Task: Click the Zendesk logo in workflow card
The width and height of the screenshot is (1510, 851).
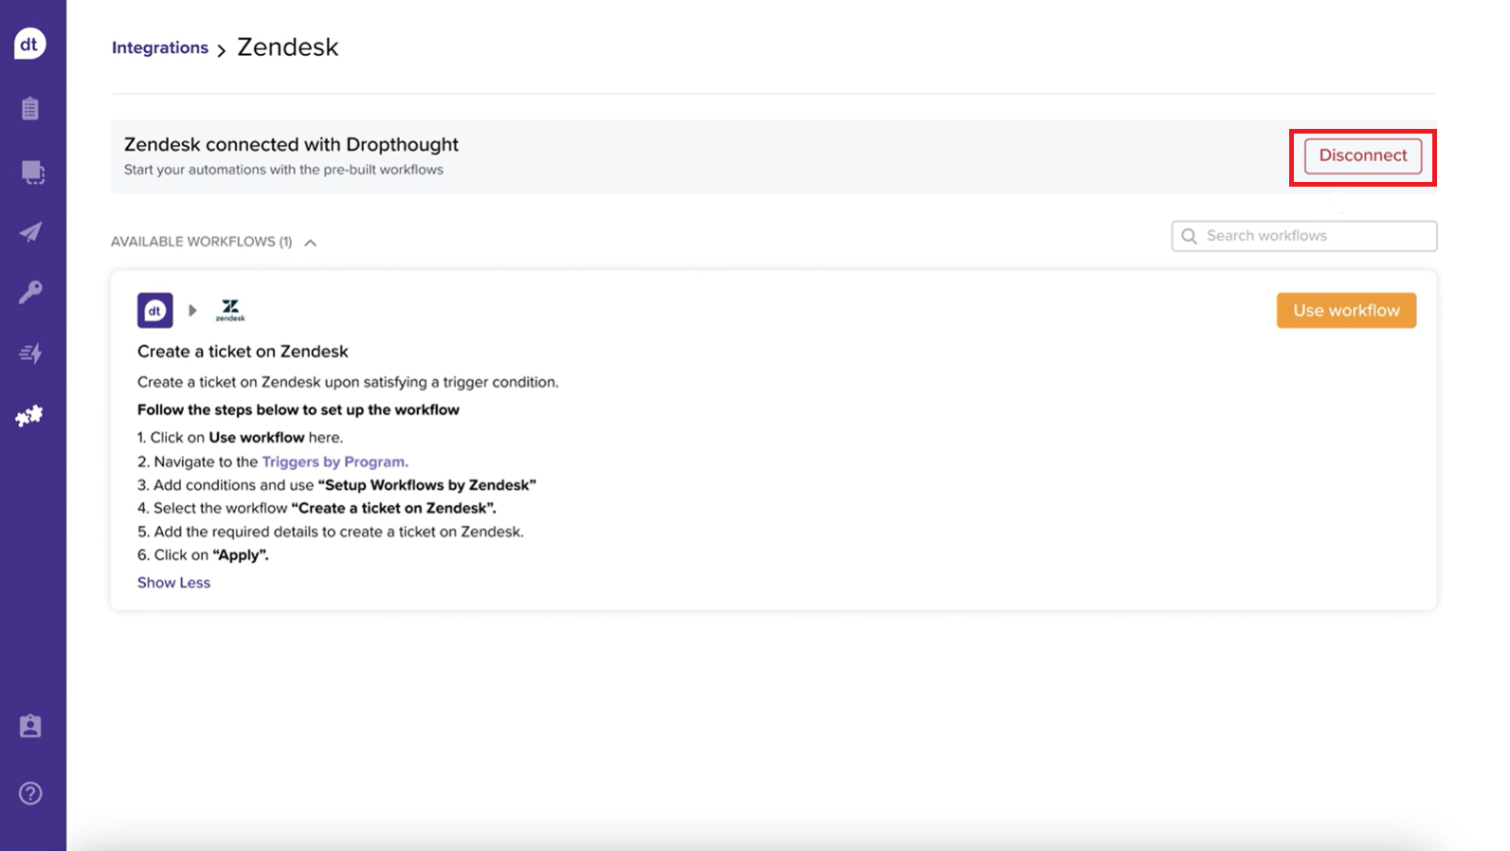Action: [x=230, y=311]
